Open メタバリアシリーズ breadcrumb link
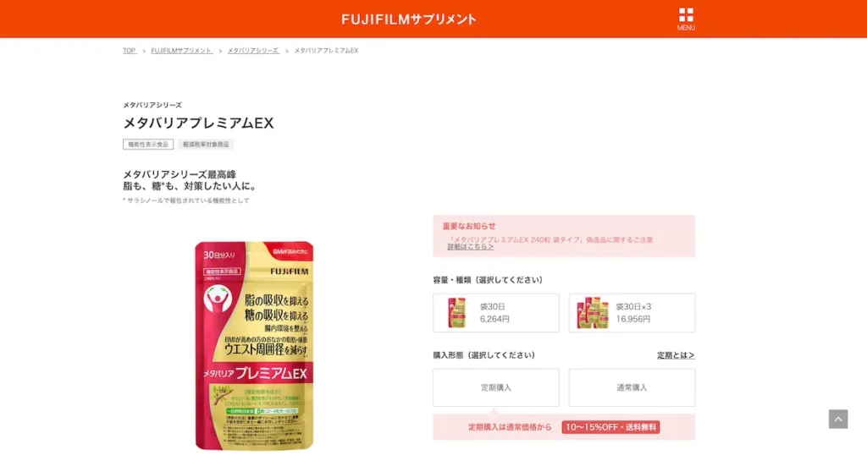This screenshot has width=867, height=461. [x=253, y=50]
